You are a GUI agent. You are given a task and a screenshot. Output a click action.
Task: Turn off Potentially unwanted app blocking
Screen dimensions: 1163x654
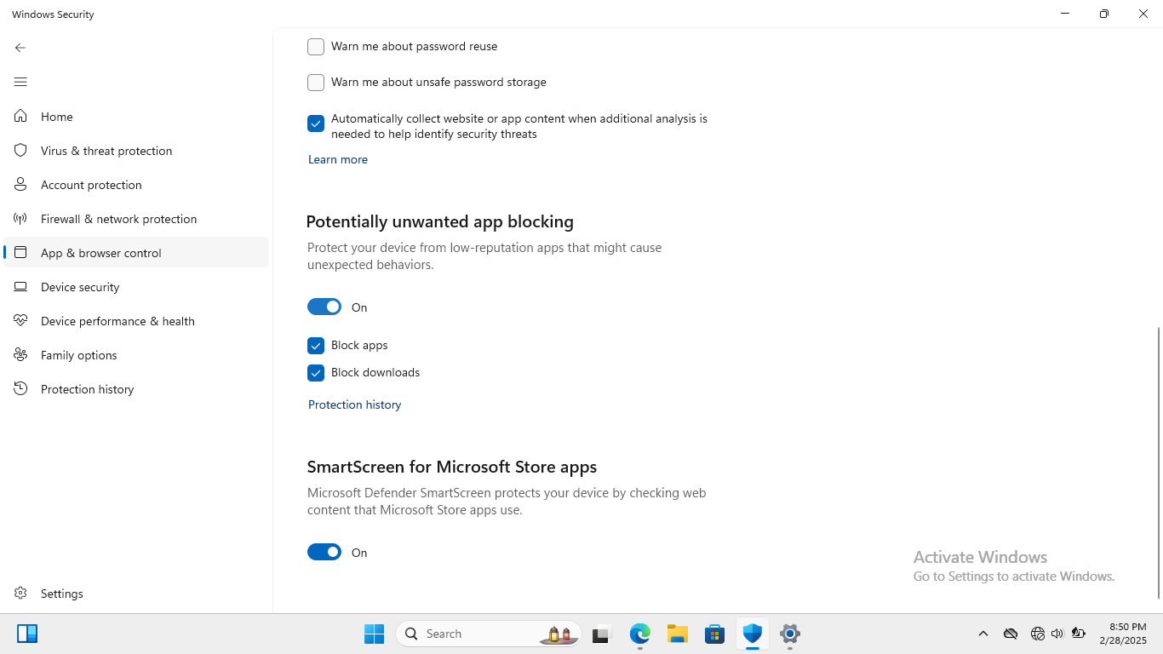(x=324, y=307)
